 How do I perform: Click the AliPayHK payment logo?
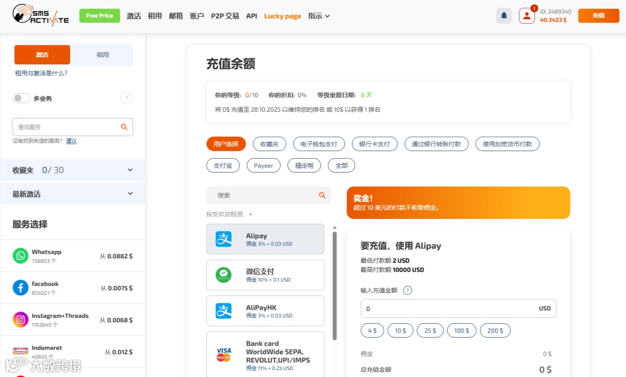point(224,311)
